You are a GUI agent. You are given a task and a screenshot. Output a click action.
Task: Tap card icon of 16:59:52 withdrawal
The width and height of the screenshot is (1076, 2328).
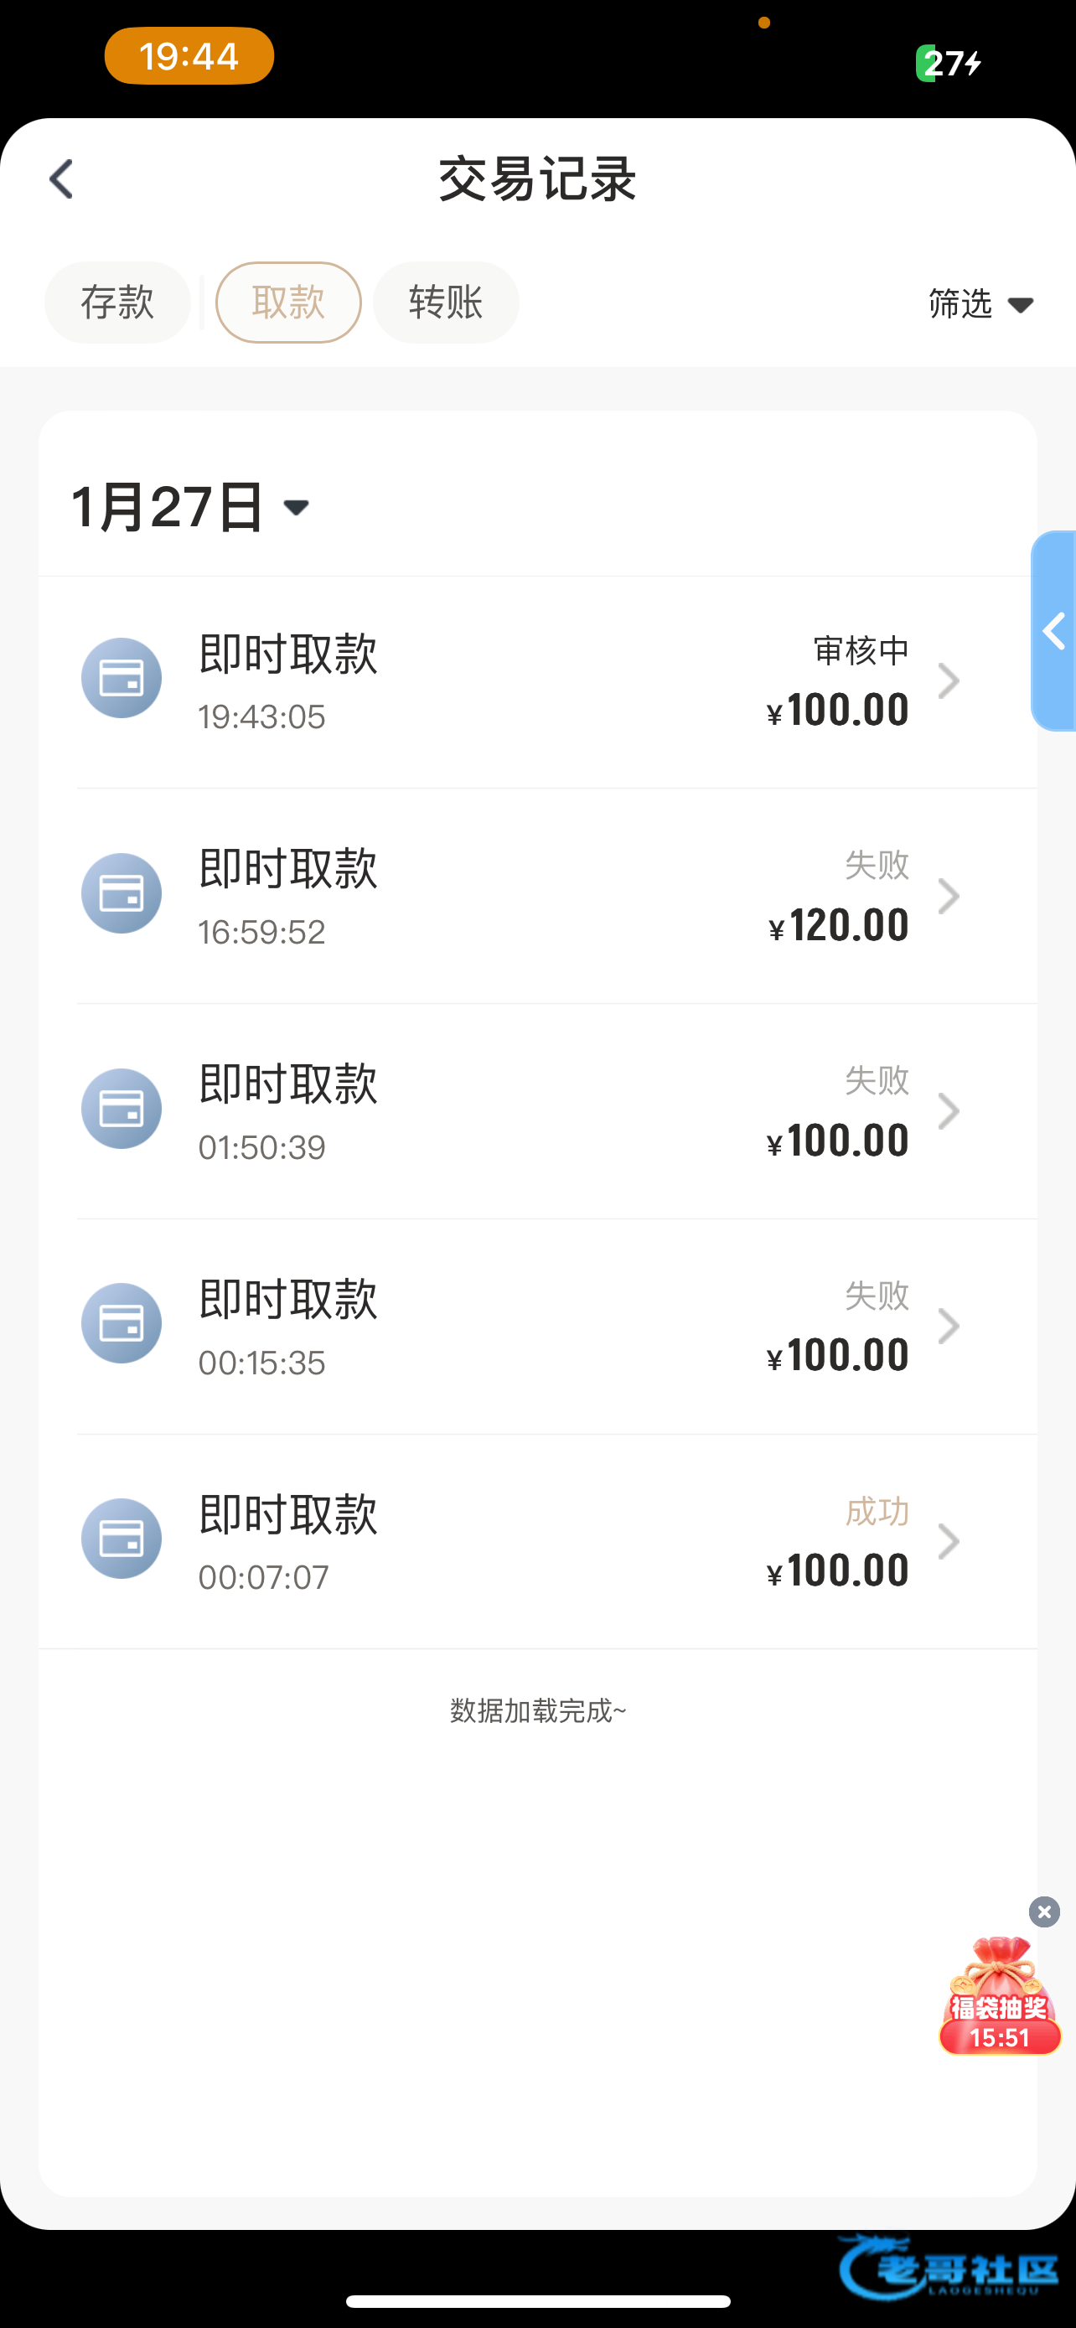[x=121, y=892]
